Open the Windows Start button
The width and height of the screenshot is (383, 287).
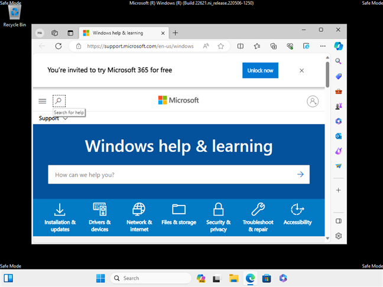[100, 278]
